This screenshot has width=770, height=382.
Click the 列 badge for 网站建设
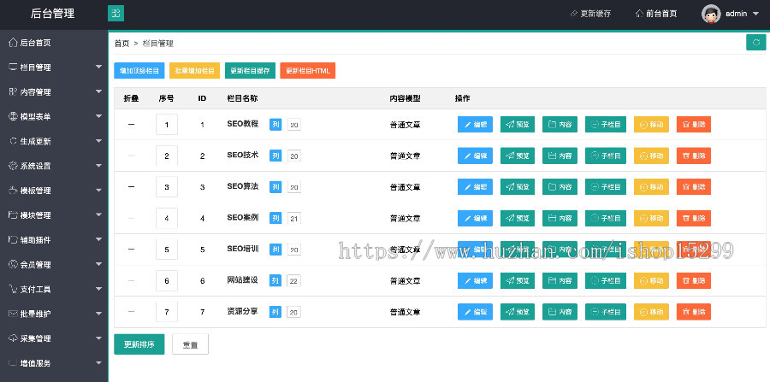pyautogui.click(x=275, y=280)
